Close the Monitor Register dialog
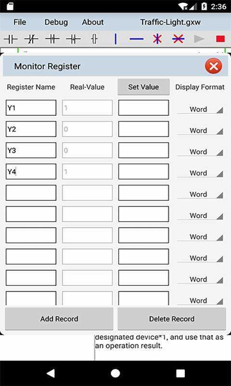 click(214, 66)
